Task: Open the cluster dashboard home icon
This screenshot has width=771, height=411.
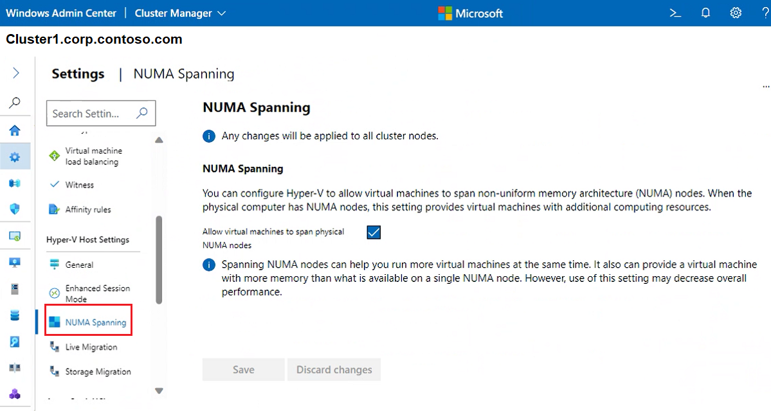Action: (15, 130)
